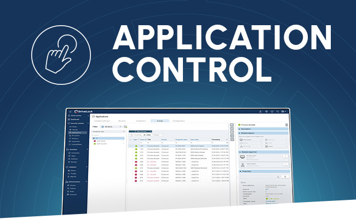Screen dimensions: 356x219
Task: Collapse the Security Controls section
Action: pyautogui.click(x=88, y=123)
